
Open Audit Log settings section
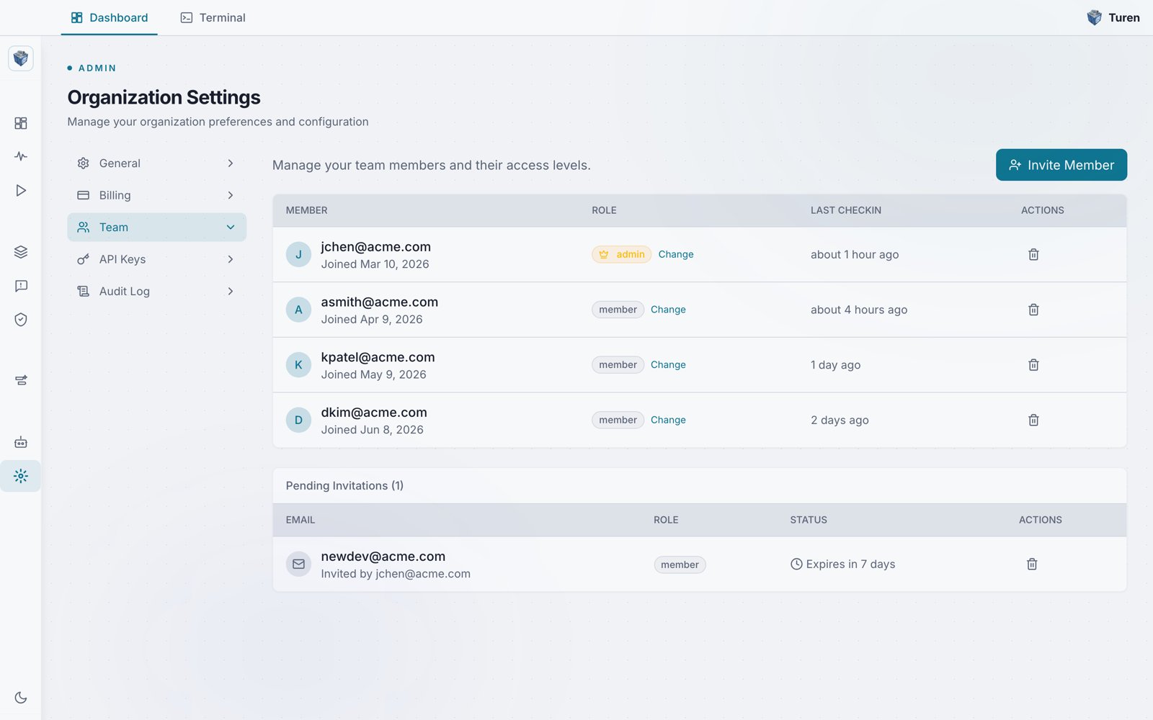156,291
